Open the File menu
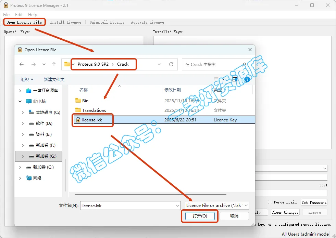The width and height of the screenshot is (336, 238). [x=6, y=15]
